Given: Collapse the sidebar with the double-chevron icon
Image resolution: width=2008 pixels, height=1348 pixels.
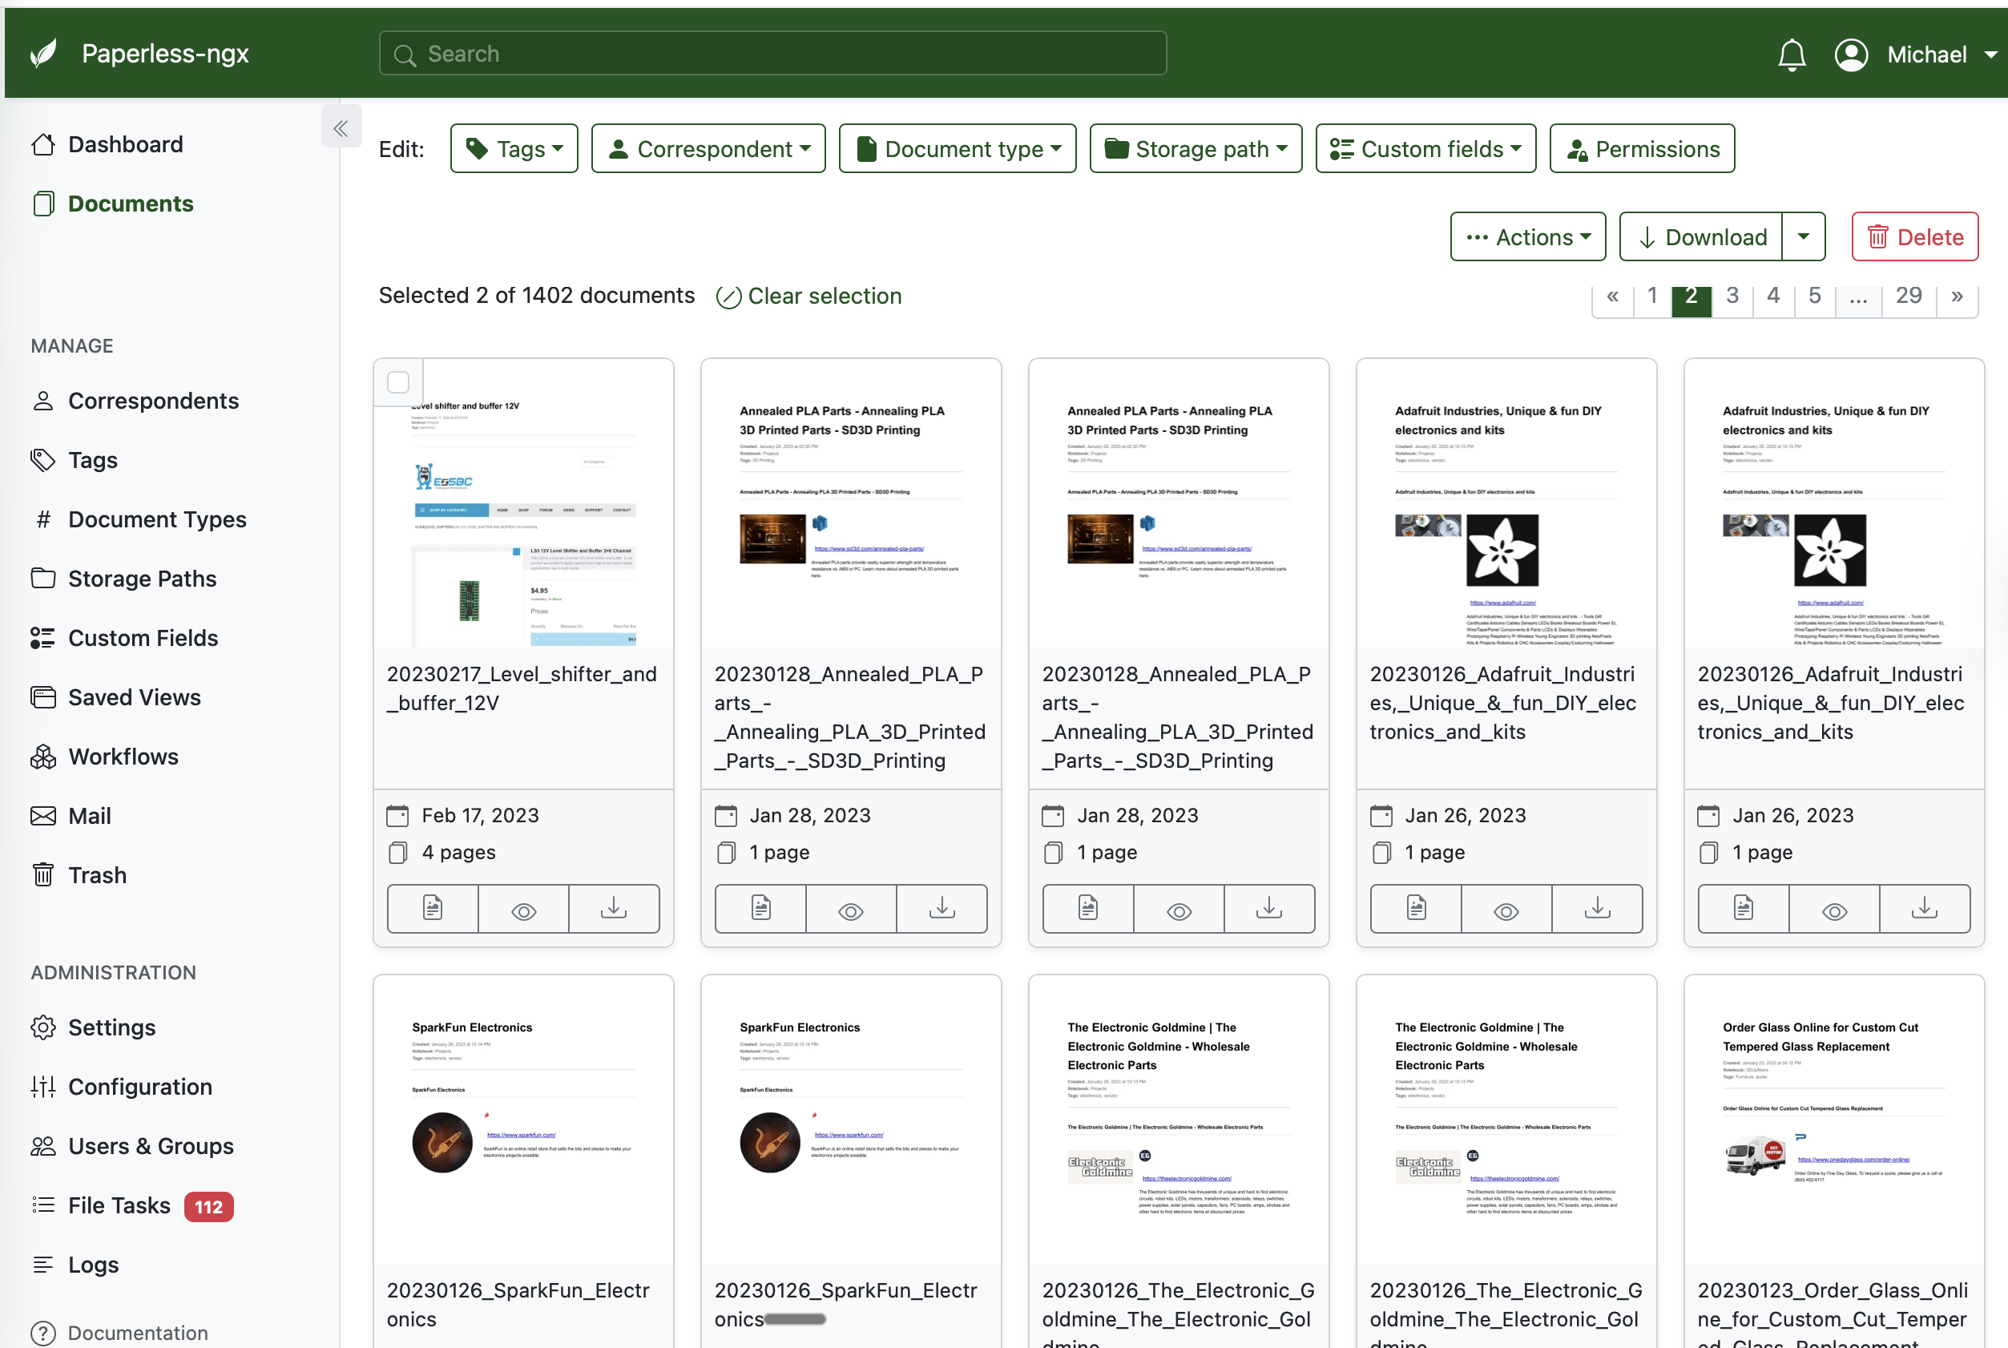Looking at the screenshot, I should [x=341, y=128].
